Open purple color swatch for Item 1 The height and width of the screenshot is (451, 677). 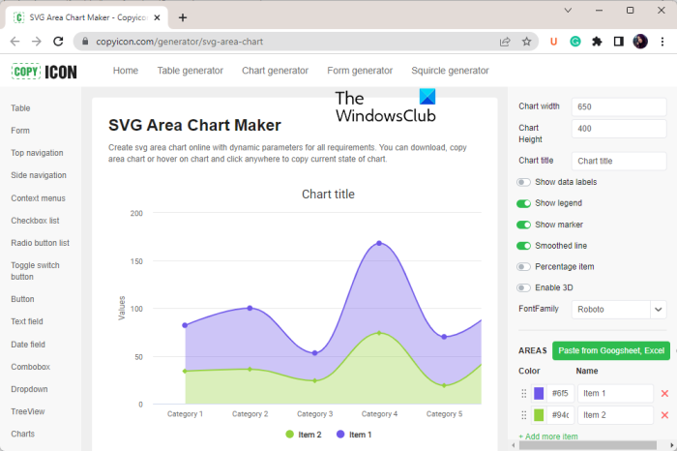click(539, 394)
